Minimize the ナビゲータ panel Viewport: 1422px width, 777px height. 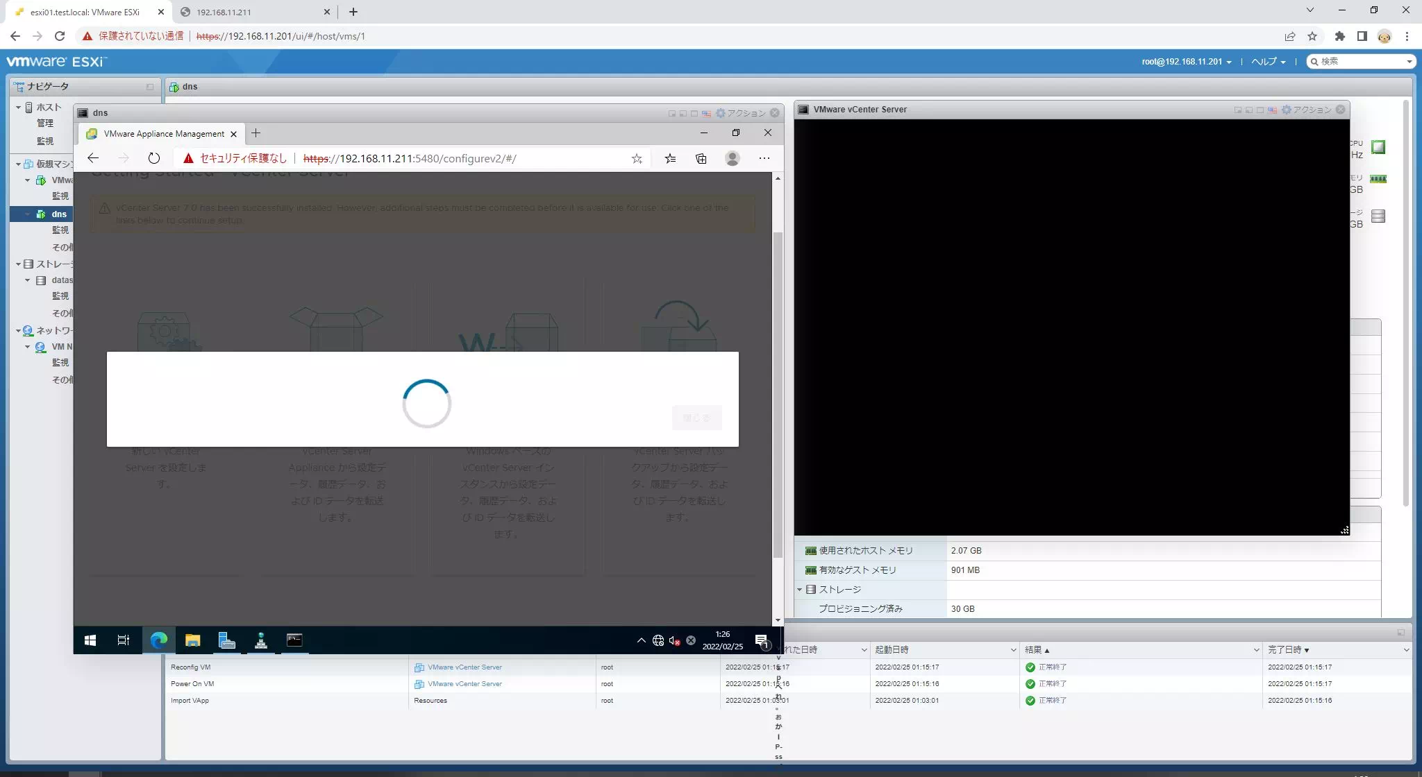(x=150, y=87)
